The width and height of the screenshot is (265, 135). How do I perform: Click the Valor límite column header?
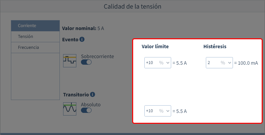coord(155,47)
